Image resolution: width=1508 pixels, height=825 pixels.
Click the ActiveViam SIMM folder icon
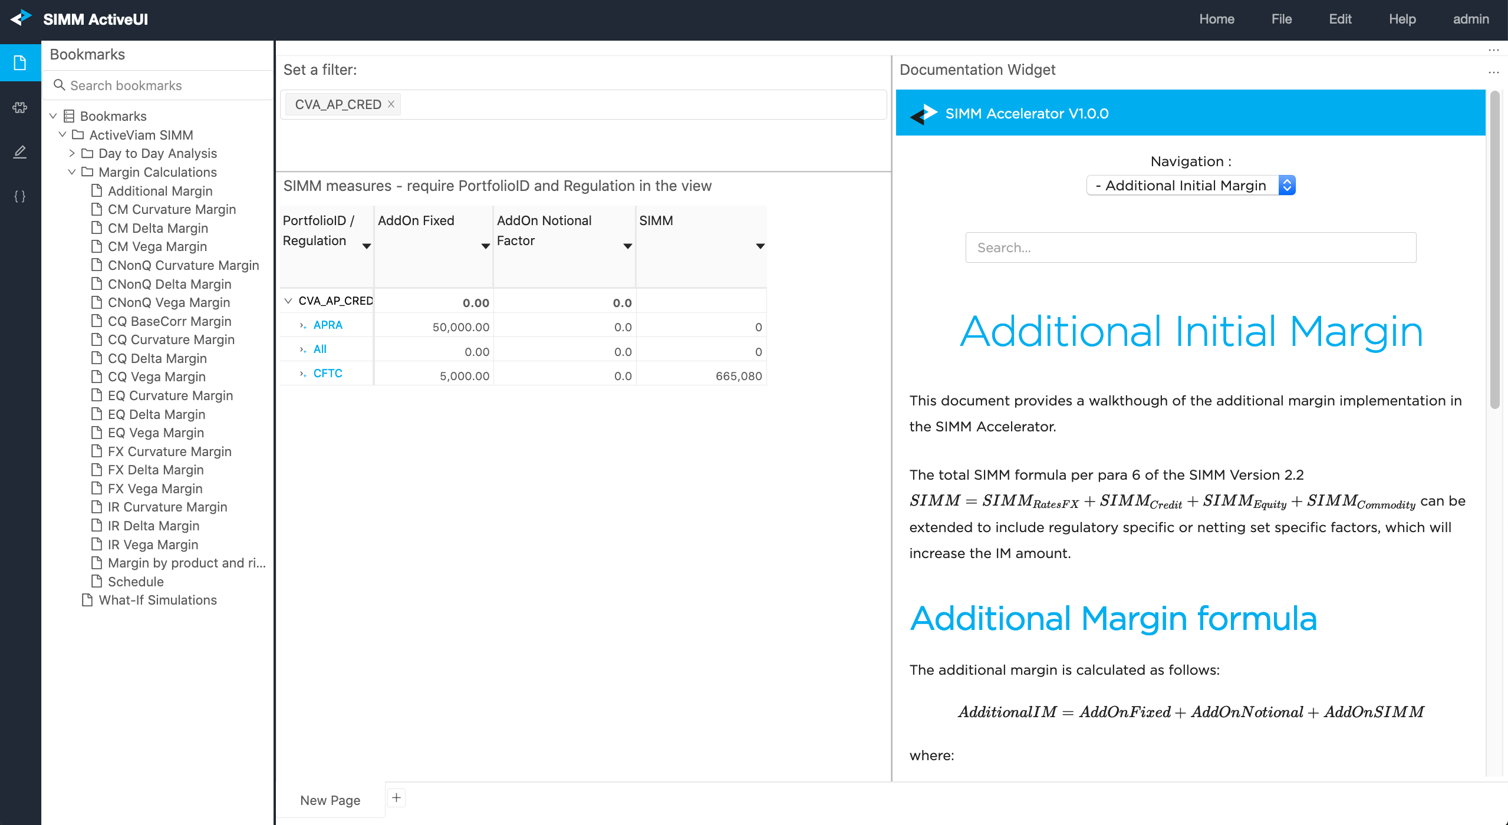pyautogui.click(x=78, y=135)
